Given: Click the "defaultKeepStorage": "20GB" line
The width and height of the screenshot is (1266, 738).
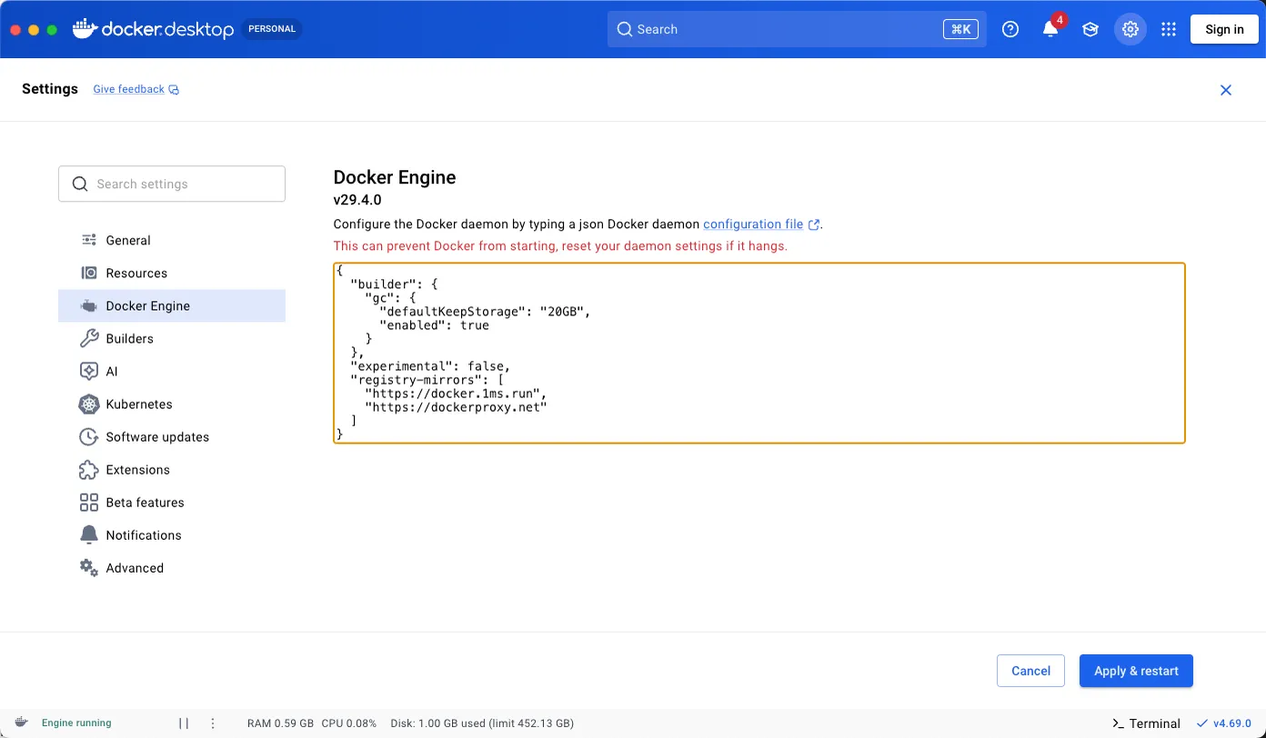Looking at the screenshot, I should [x=485, y=312].
